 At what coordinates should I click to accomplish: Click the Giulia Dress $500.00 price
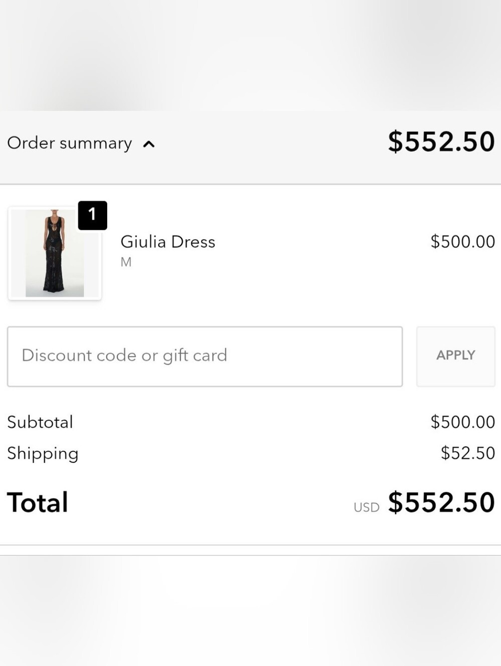pyautogui.click(x=463, y=242)
